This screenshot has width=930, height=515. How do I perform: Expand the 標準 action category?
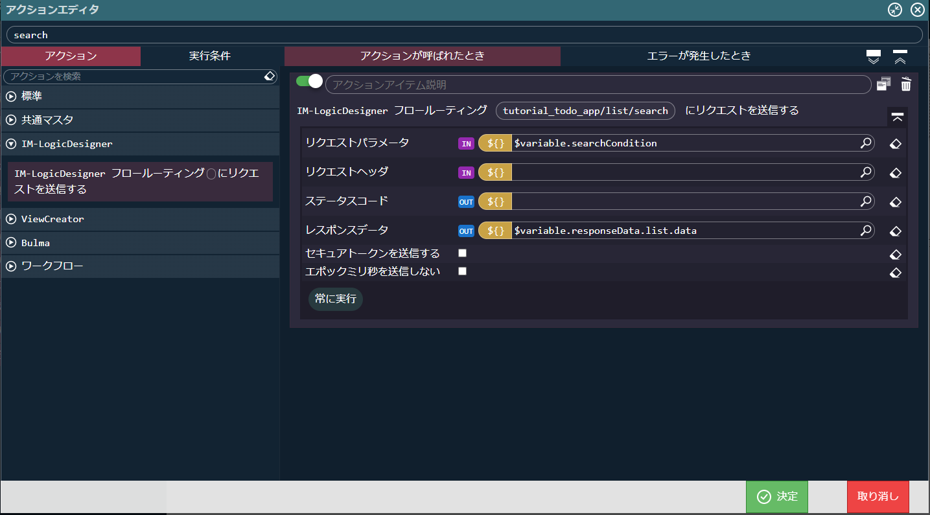pos(140,97)
